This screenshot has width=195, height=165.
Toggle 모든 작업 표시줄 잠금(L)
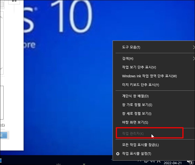(x=154, y=145)
